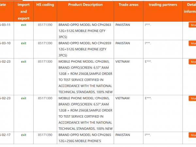Image resolution: width=196 pixels, height=147 pixels.
Task: Select PAKISTAN trade area in the CPH2859 row
Action: (122, 43)
